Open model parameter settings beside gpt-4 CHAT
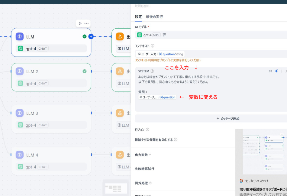 tap(165, 35)
